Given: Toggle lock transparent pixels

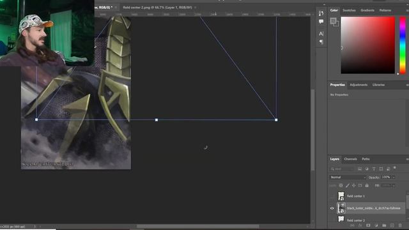Looking at the screenshot, I should pyautogui.click(x=341, y=185).
